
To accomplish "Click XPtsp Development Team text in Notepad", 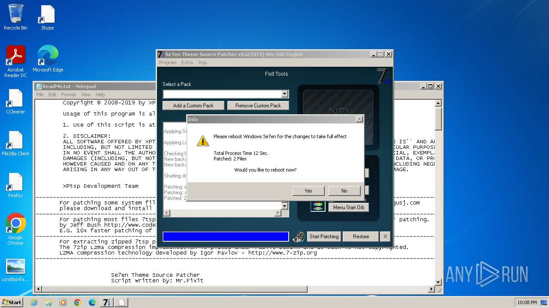I will 101,186.
